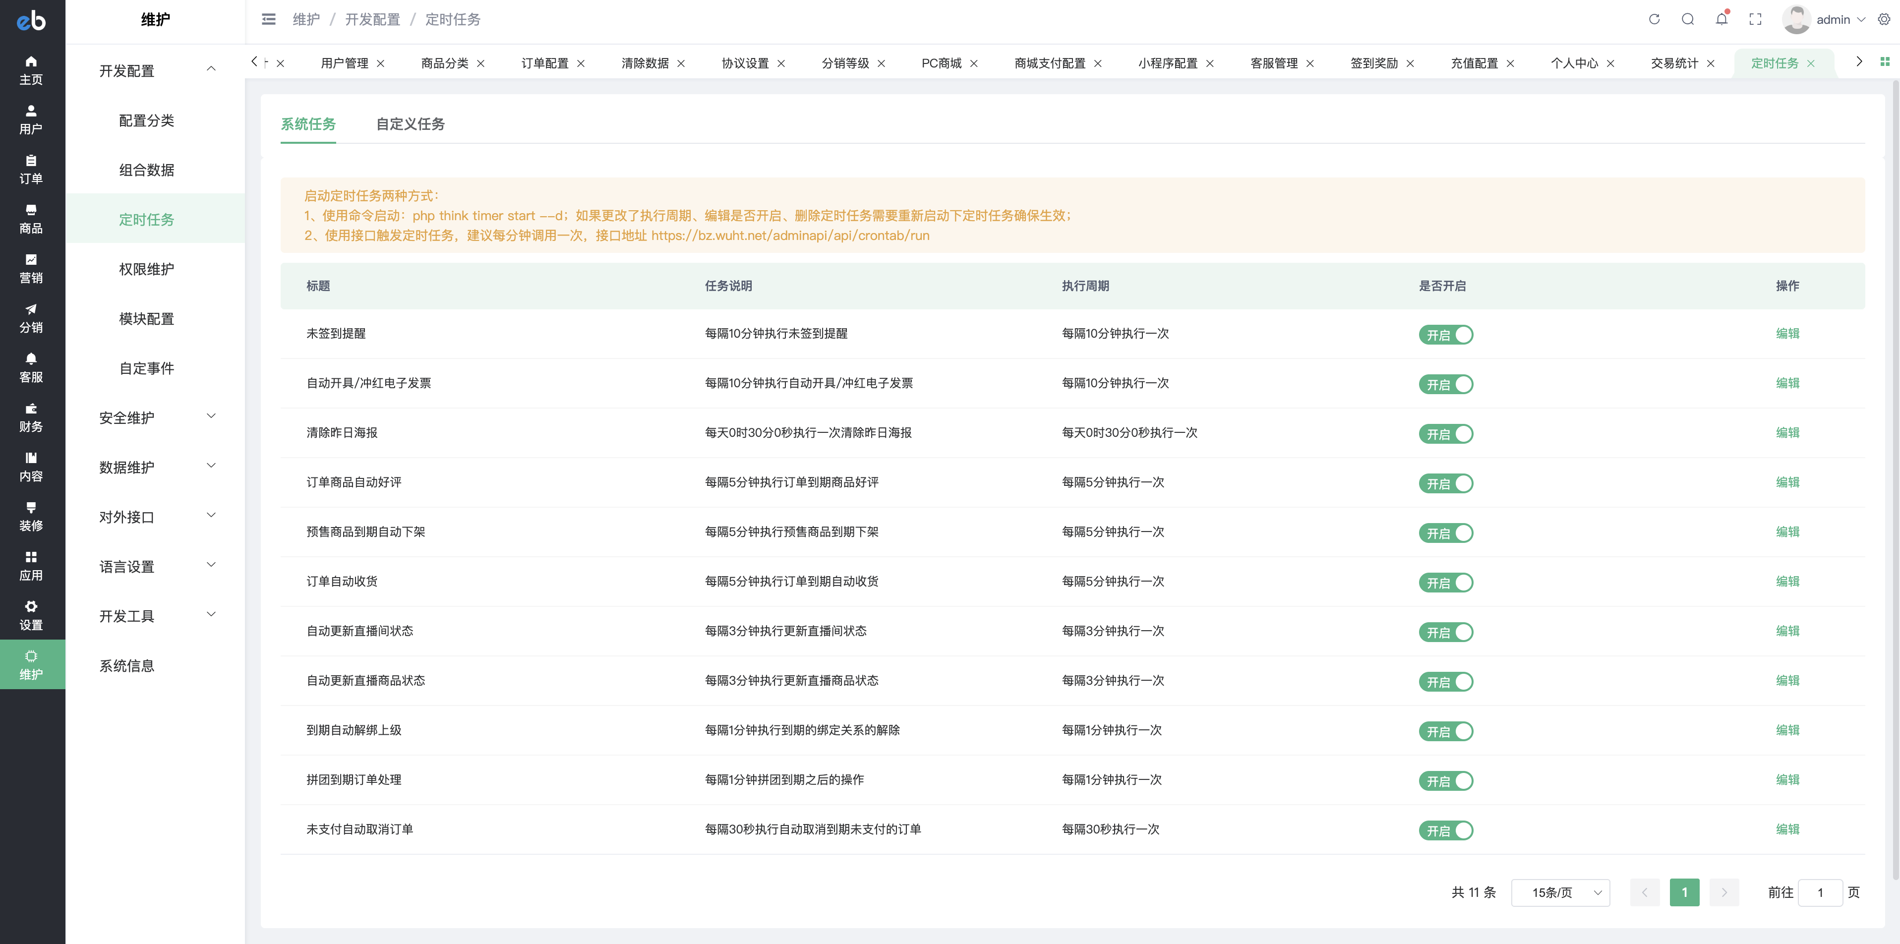Open the theme settings gear icon

(1884, 19)
